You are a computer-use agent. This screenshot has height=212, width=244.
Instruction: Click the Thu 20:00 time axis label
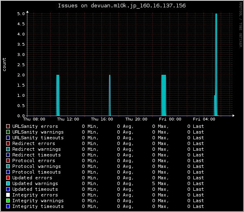click(x=137, y=119)
